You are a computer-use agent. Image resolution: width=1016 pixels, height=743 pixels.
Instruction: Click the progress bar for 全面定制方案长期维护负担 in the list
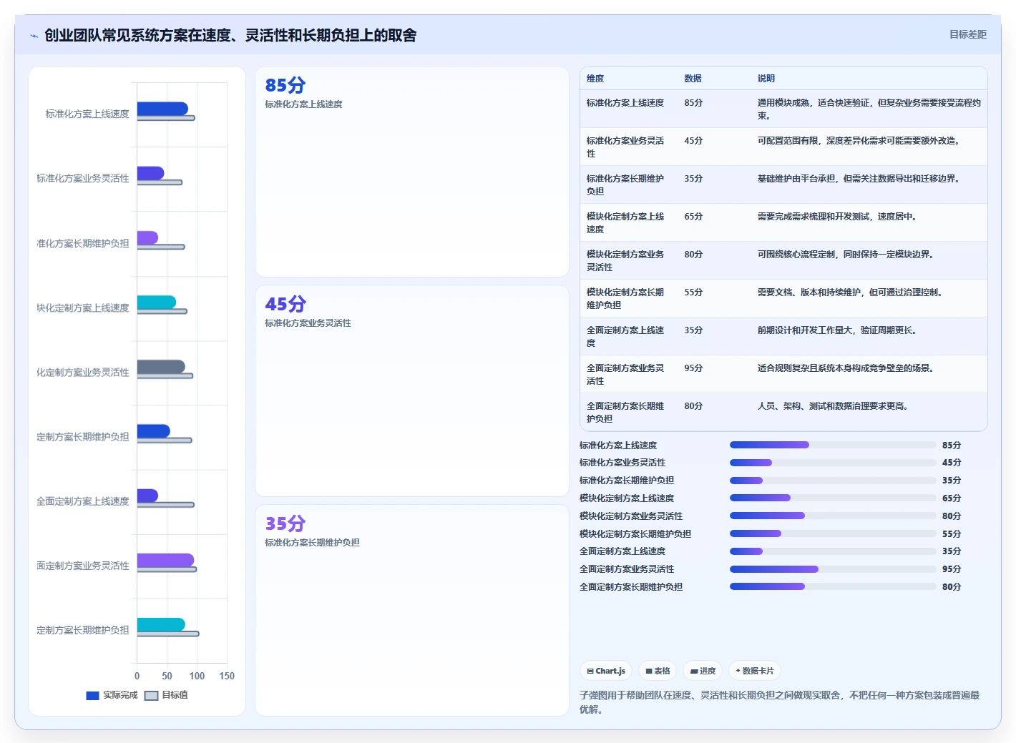pyautogui.click(x=833, y=586)
